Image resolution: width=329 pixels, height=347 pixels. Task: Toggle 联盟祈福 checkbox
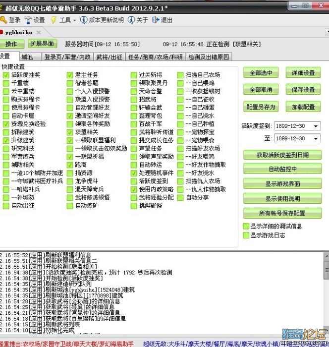tap(70, 157)
